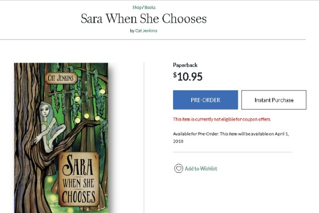Click the Instant Purchase button
The height and width of the screenshot is (213, 319).
pyautogui.click(x=274, y=100)
